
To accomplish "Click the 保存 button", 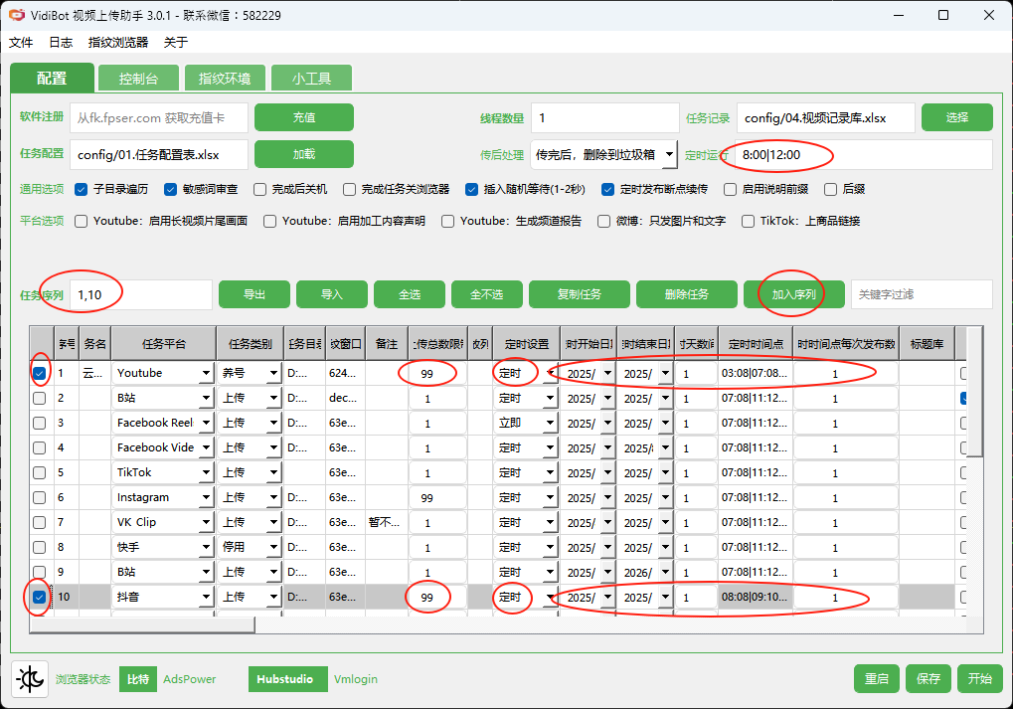I will click(x=929, y=678).
